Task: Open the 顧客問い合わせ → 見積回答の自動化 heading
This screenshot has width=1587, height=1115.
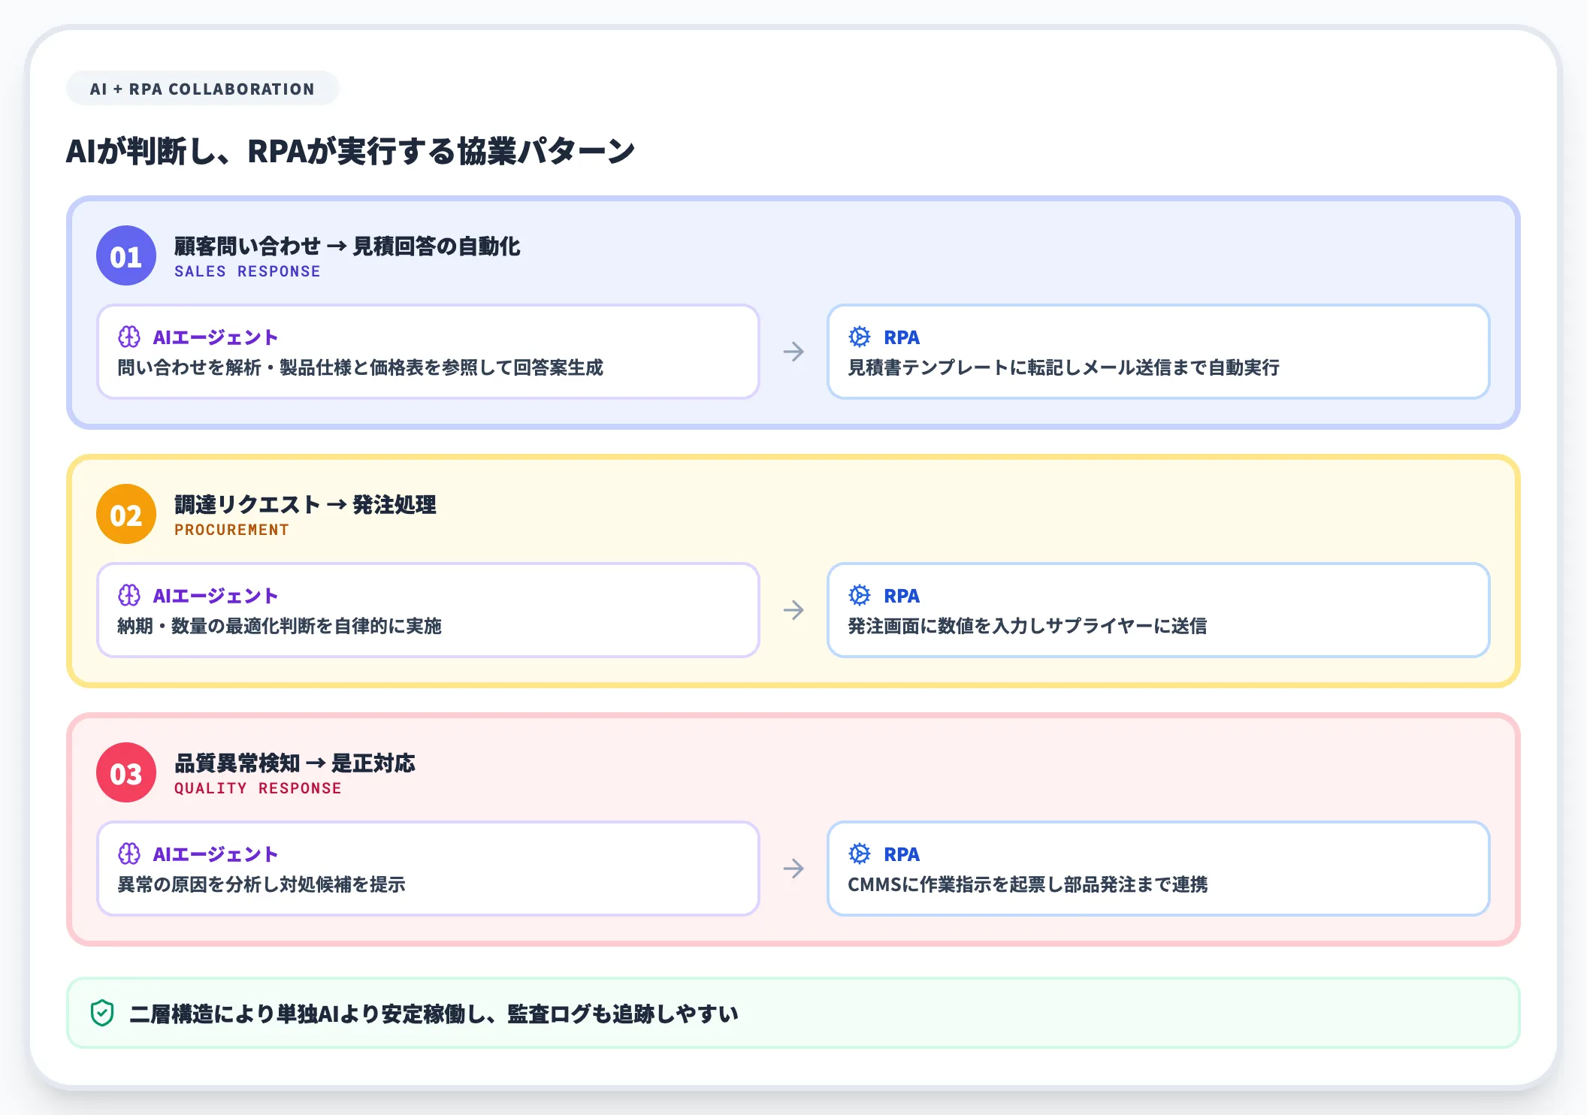Action: point(348,246)
